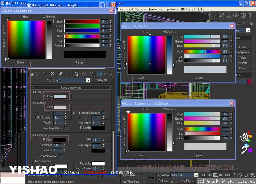Toggle the L lock button beside Hilight glossiness
The width and height of the screenshot is (256, 184).
click(74, 113)
